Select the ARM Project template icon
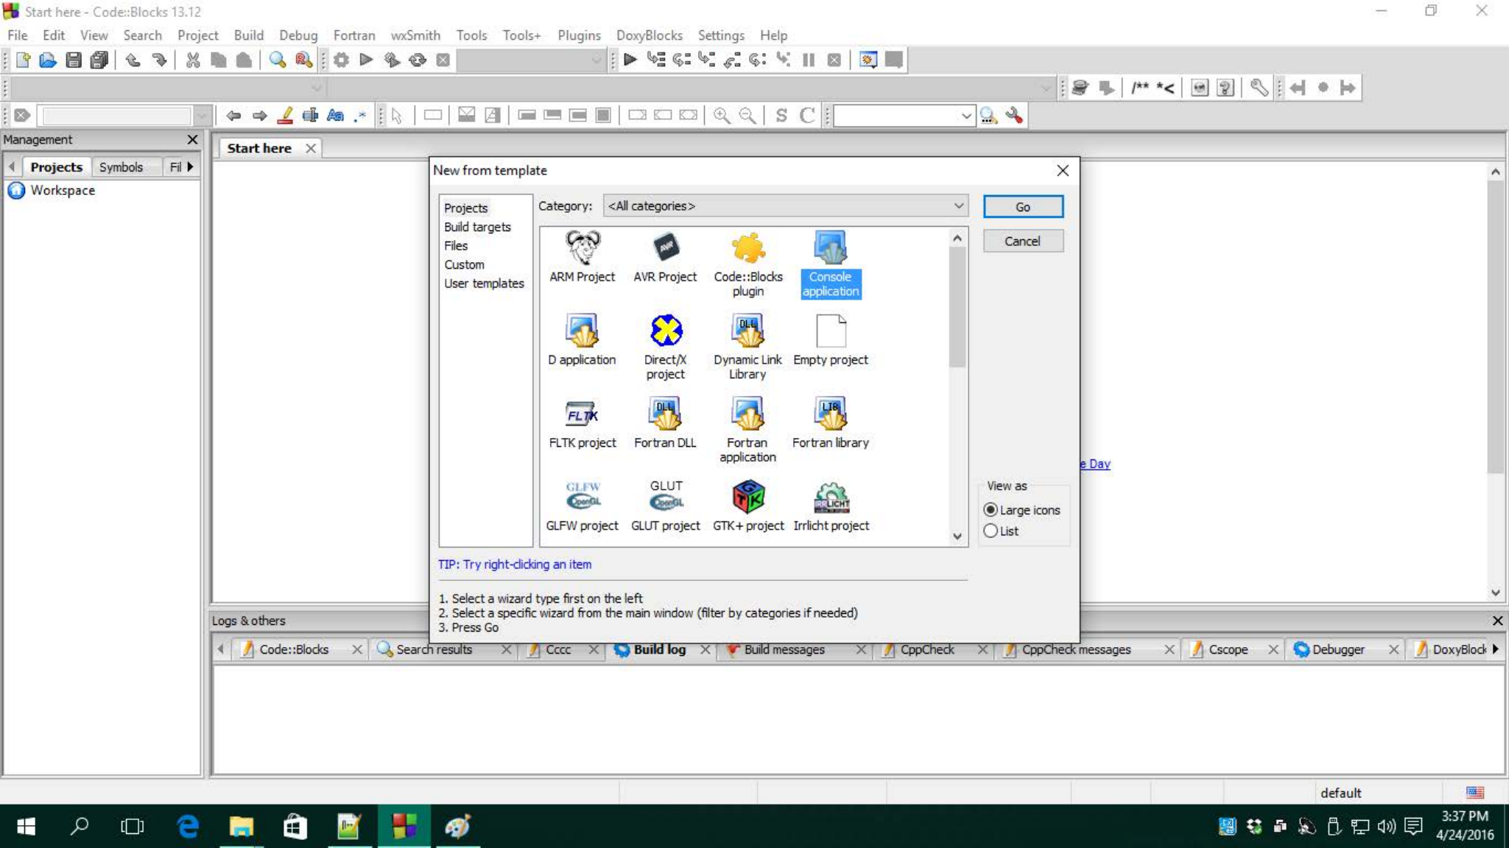The width and height of the screenshot is (1509, 848). [x=582, y=249]
